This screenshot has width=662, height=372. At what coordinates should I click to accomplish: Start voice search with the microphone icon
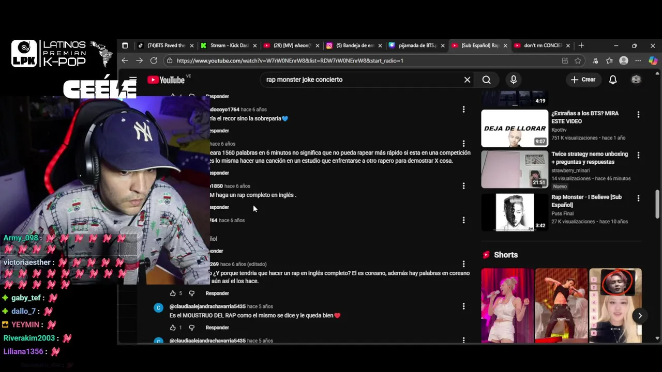(x=513, y=80)
